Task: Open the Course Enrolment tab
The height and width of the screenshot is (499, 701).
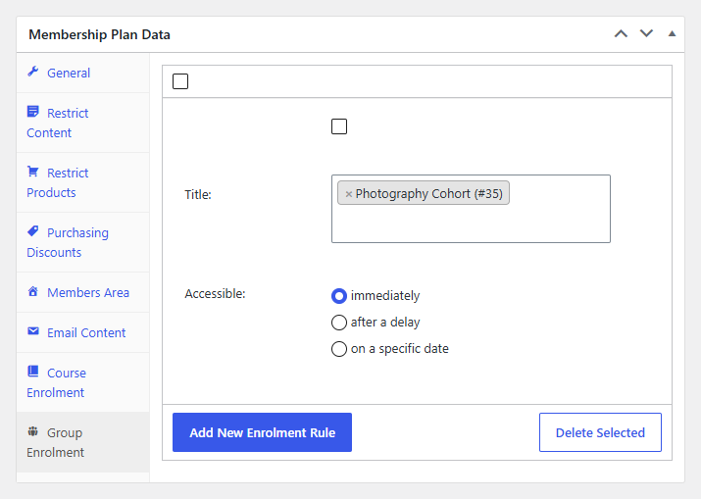Action: click(82, 382)
